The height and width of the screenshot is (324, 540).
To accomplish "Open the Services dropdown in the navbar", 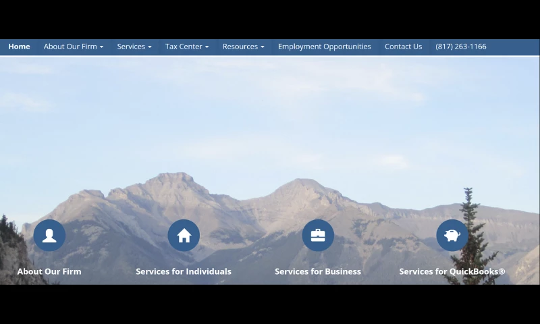I will (x=134, y=47).
